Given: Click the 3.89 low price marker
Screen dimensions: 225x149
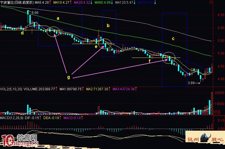Looking at the screenshot, I should click(191, 83).
